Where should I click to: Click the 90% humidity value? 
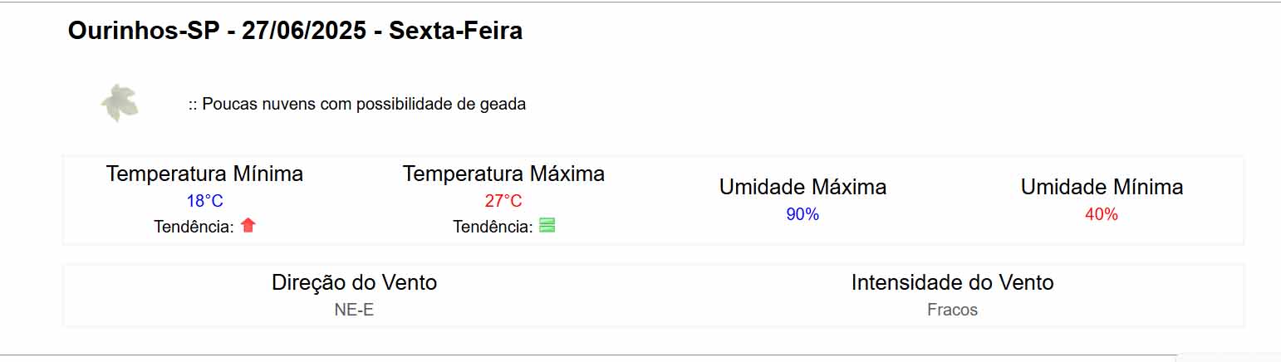click(x=802, y=214)
